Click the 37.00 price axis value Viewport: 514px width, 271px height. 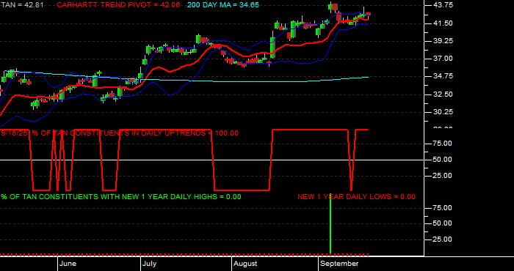click(x=443, y=59)
